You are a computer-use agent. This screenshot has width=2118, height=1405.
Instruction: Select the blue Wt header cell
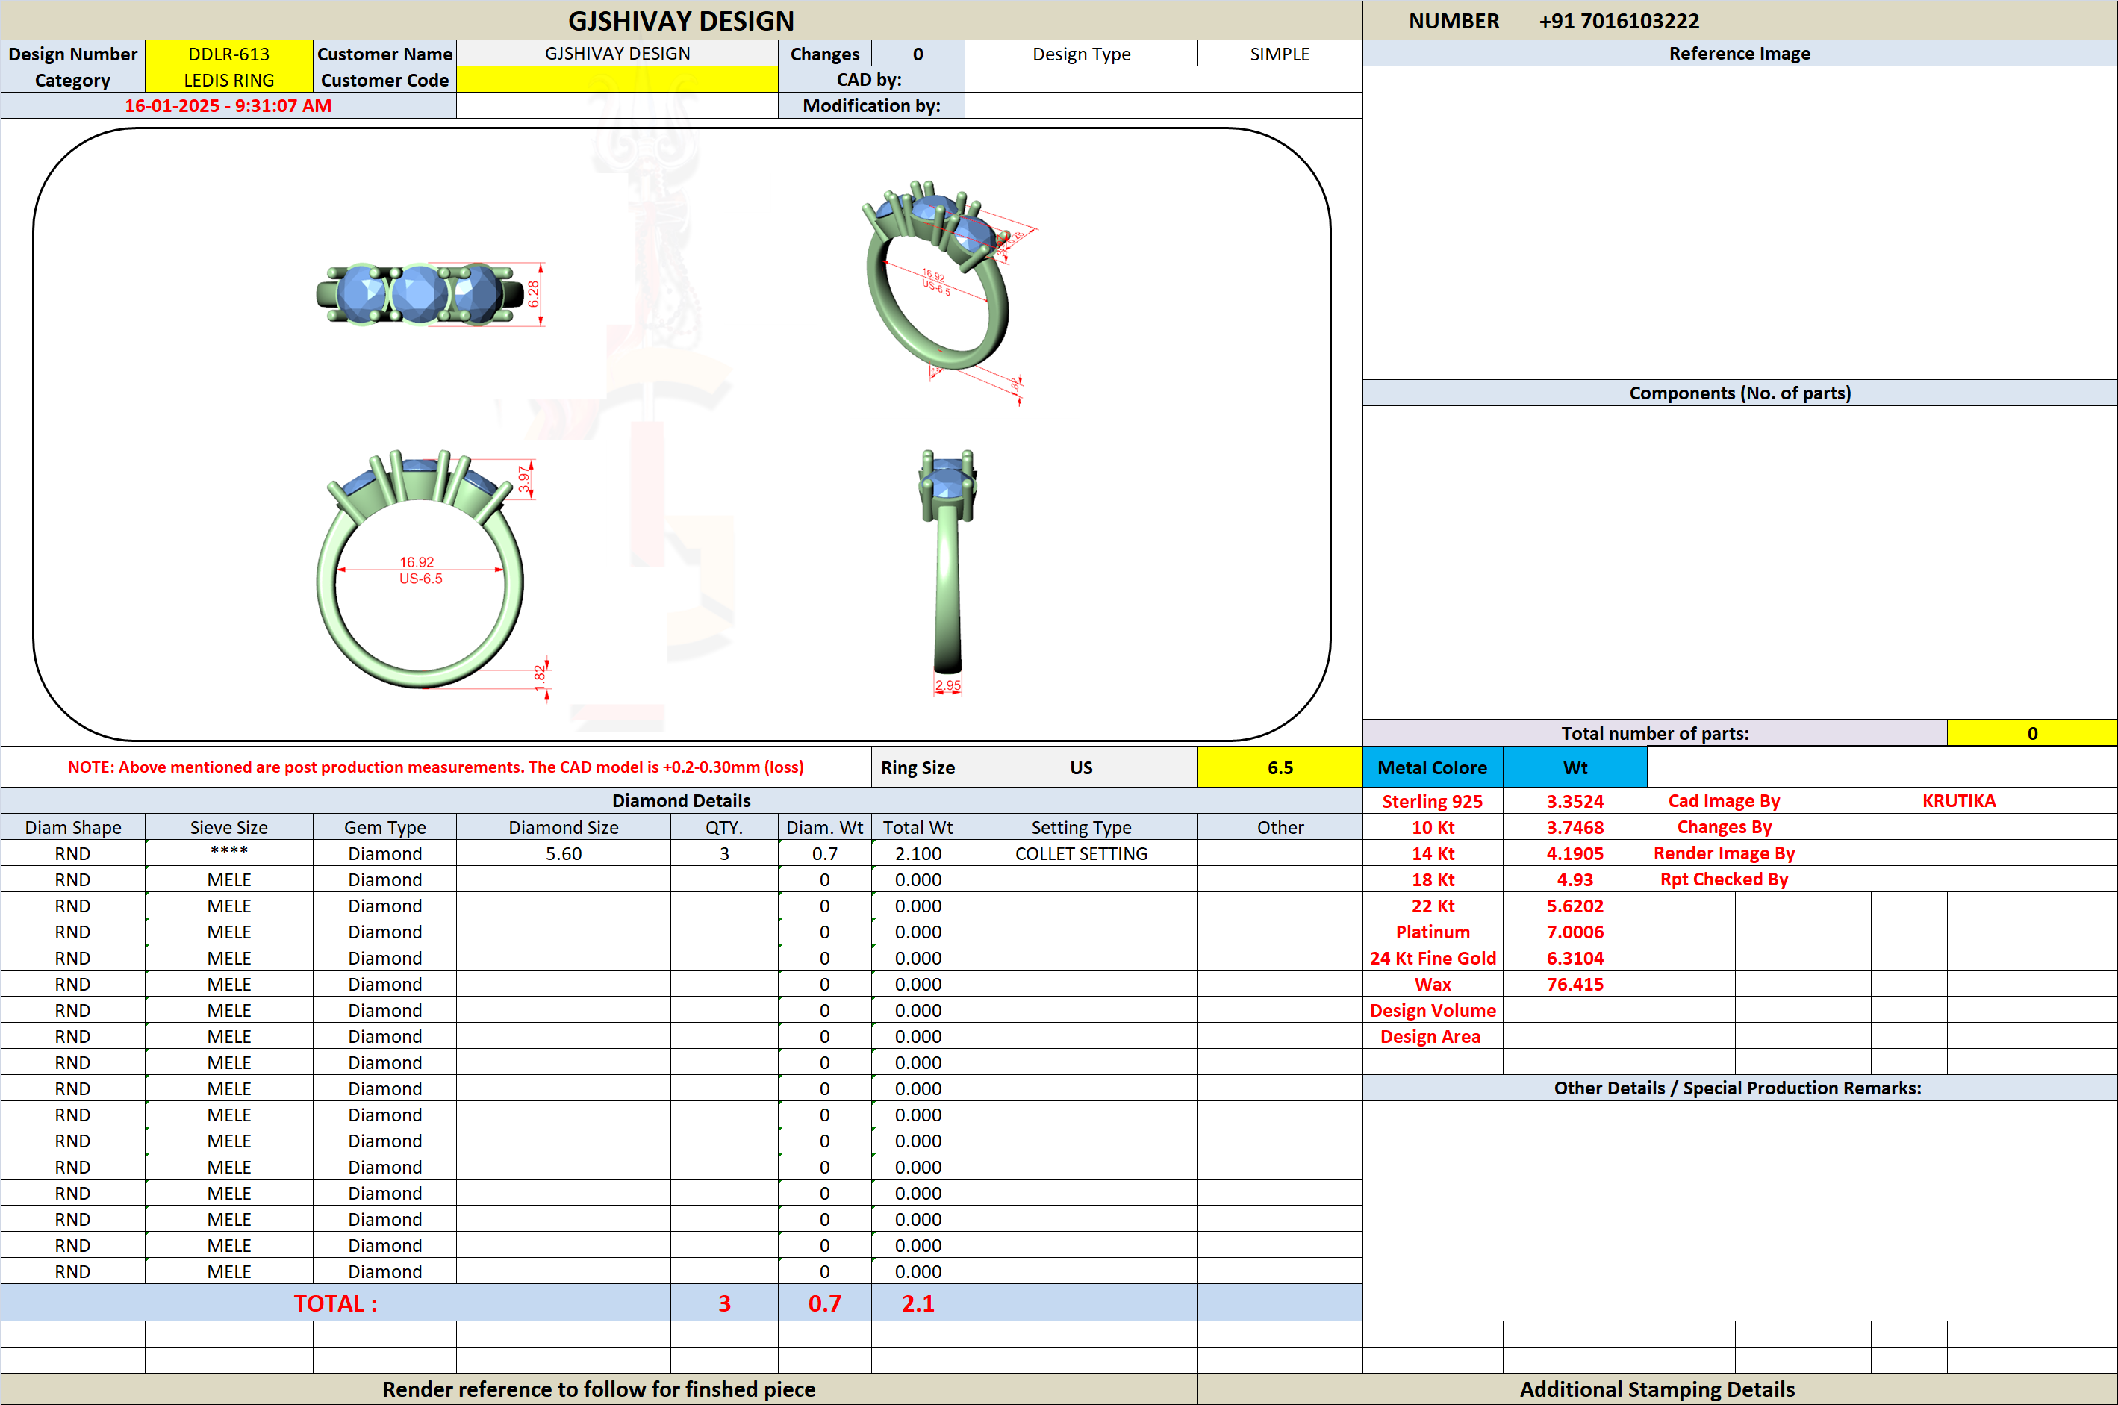(1575, 768)
